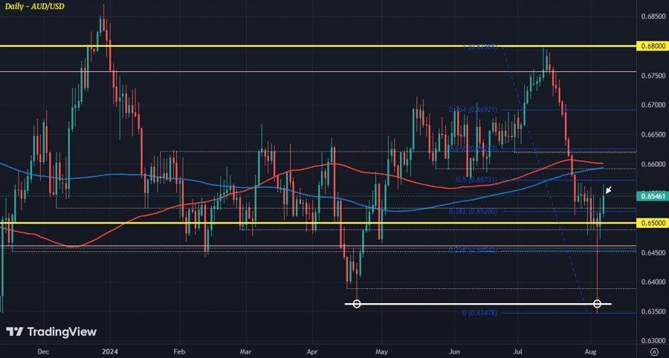Click the right circle anchor on white line

(x=597, y=304)
